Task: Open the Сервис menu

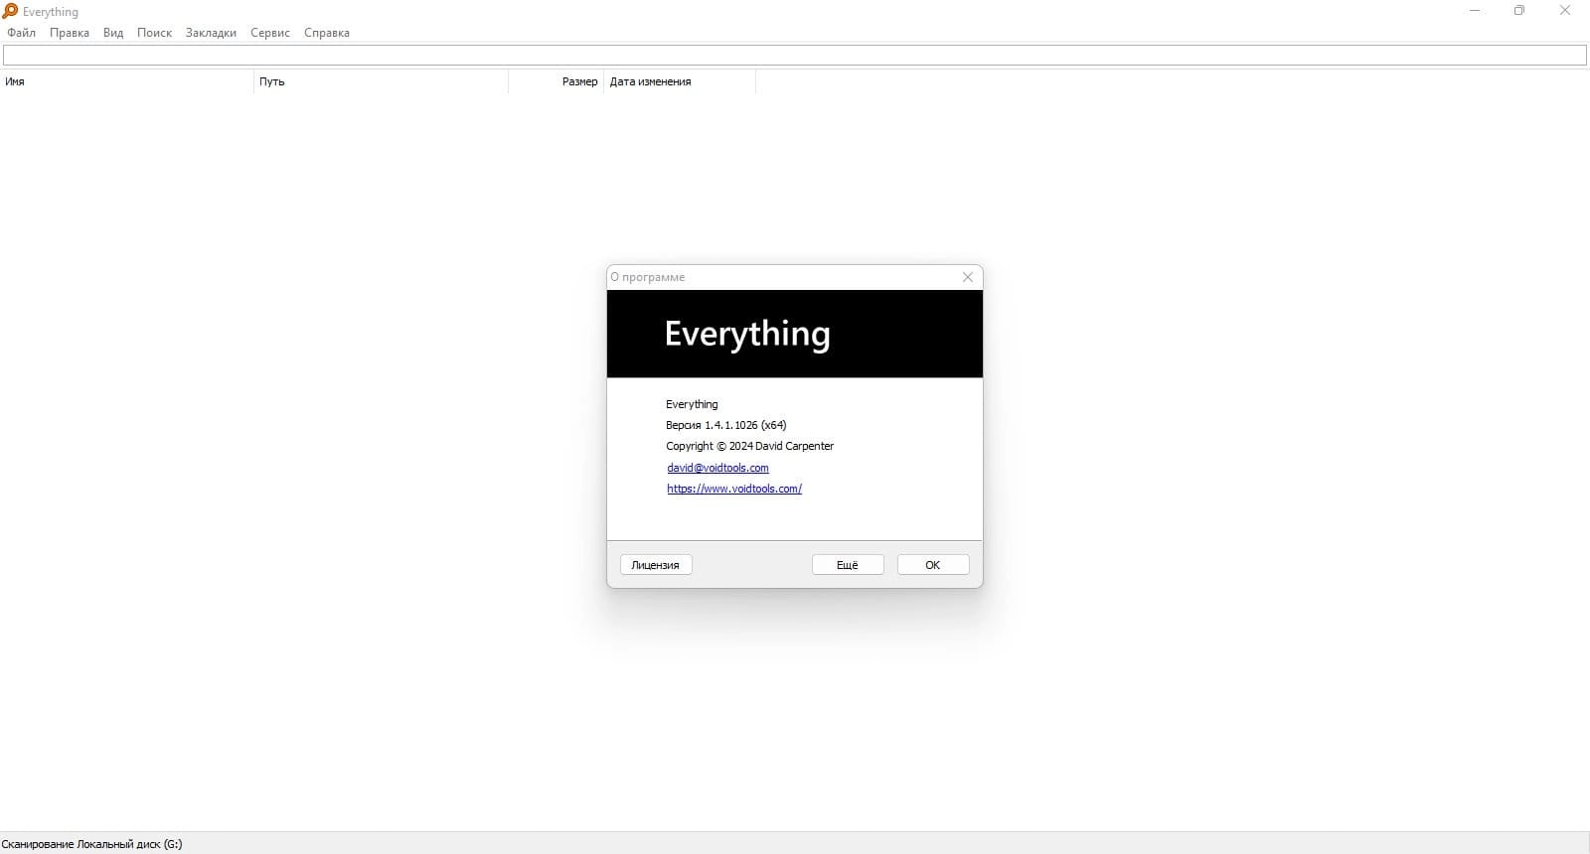Action: 270,33
